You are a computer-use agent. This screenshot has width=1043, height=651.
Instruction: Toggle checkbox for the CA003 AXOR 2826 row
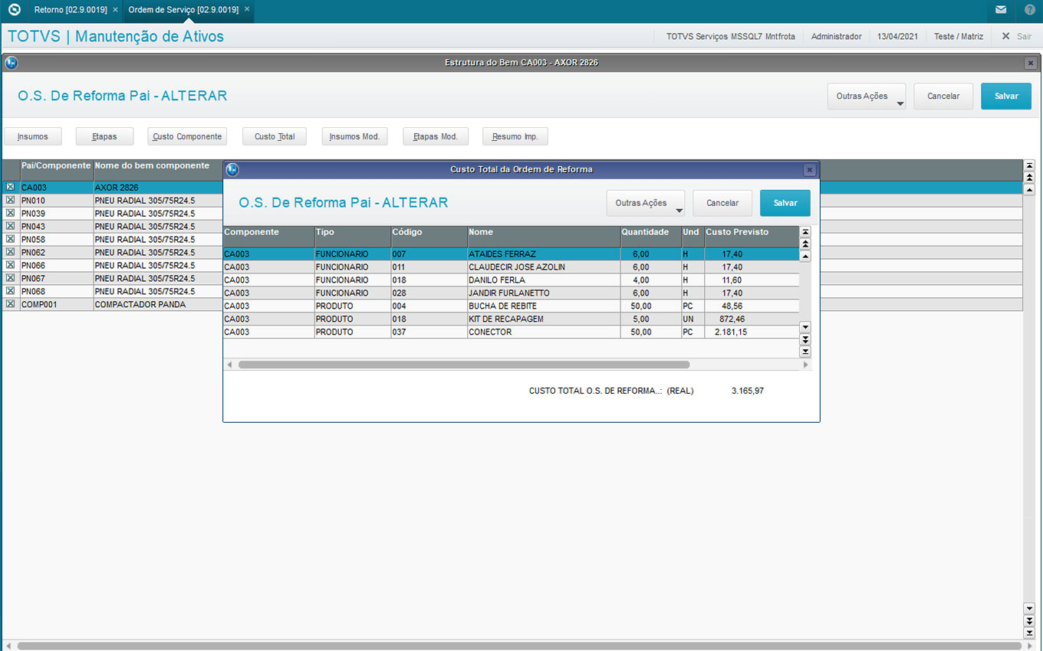(10, 187)
